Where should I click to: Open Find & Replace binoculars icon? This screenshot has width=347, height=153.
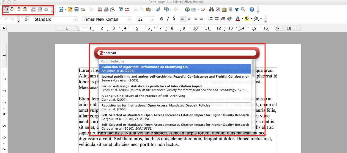tap(211, 10)
